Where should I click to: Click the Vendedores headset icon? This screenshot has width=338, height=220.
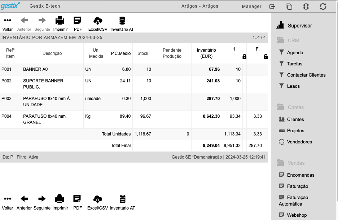[281, 142]
